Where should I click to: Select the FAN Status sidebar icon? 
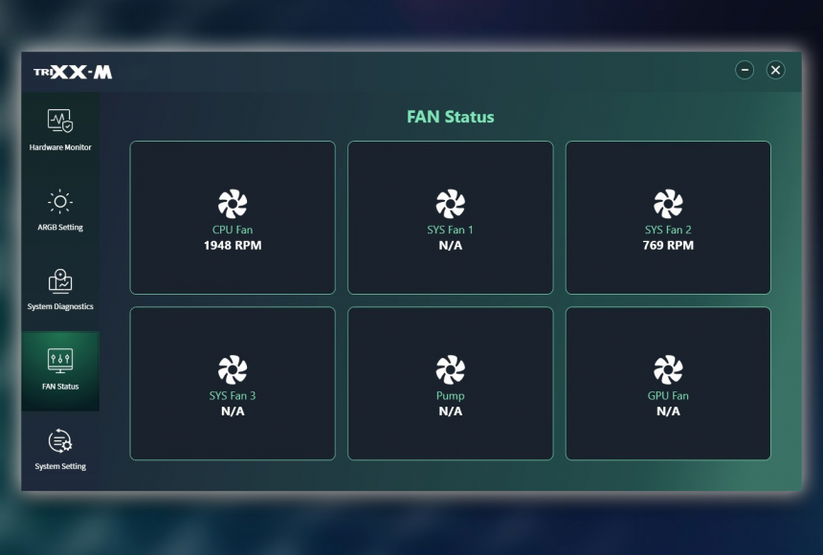tap(60, 361)
